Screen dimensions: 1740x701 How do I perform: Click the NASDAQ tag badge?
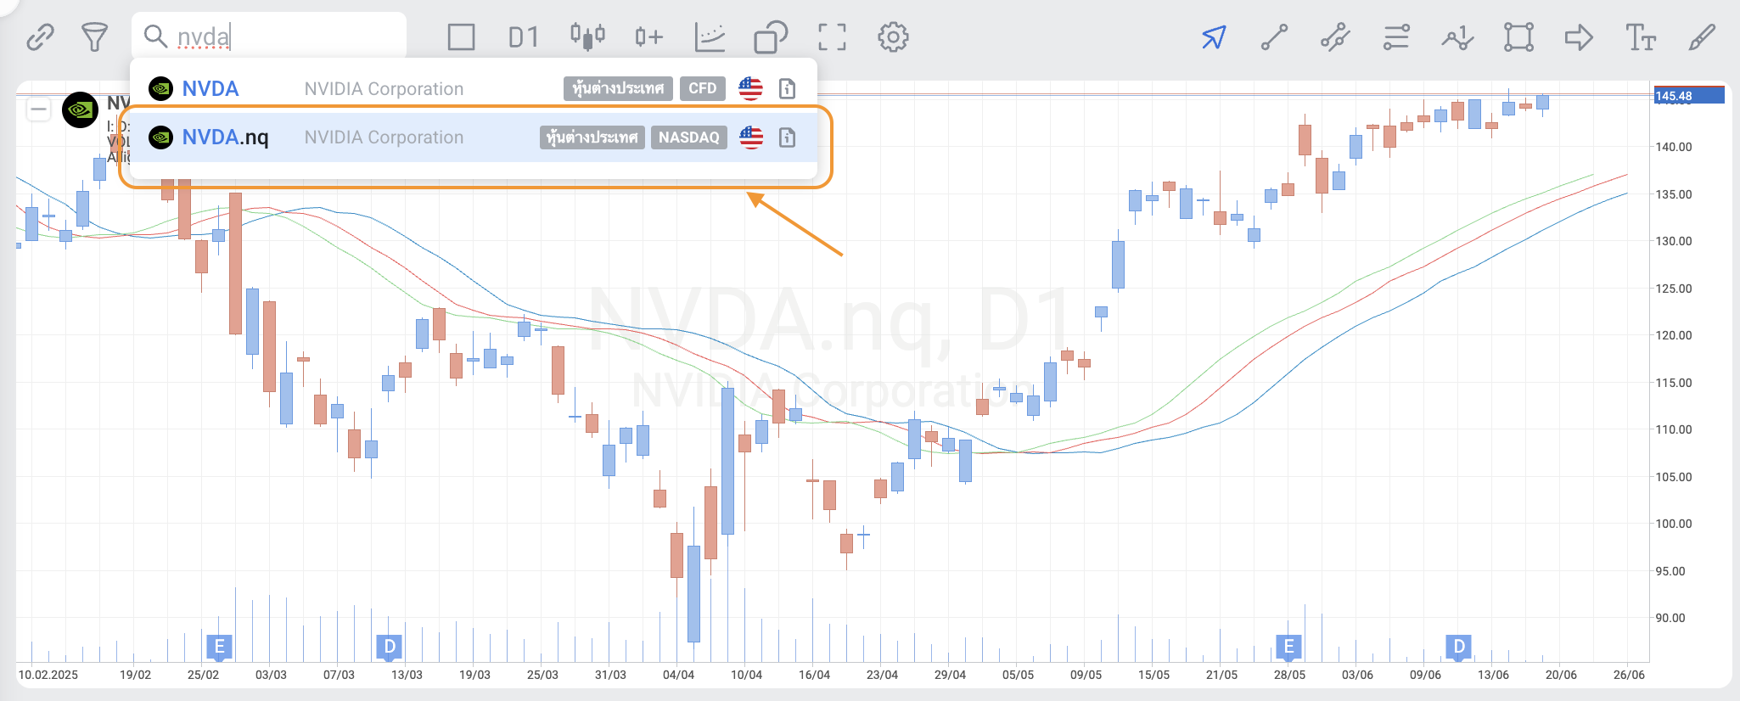coord(689,137)
